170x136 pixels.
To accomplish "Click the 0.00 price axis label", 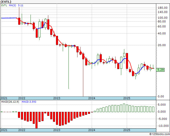I will 161,96.
